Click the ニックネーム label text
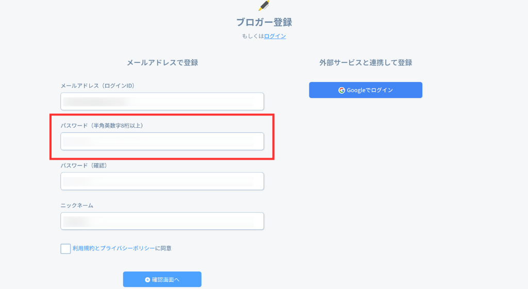The height and width of the screenshot is (289, 528). pos(77,205)
